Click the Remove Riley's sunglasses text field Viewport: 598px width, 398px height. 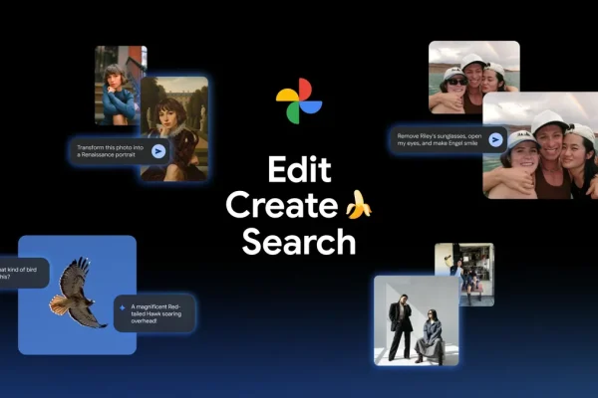pos(437,139)
